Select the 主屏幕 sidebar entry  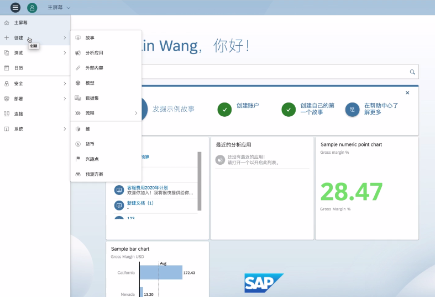coord(35,23)
